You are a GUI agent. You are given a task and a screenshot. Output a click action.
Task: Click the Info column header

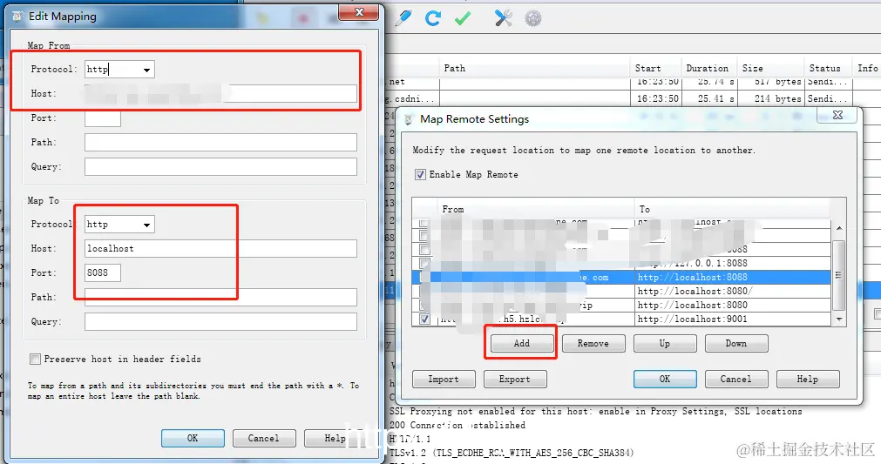click(x=867, y=68)
